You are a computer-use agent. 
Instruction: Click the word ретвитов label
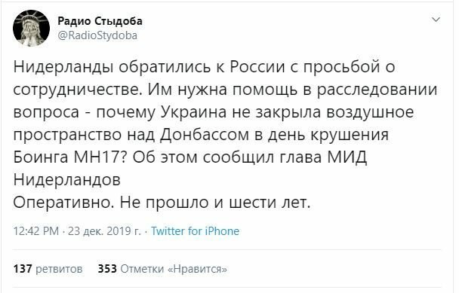click(x=59, y=269)
